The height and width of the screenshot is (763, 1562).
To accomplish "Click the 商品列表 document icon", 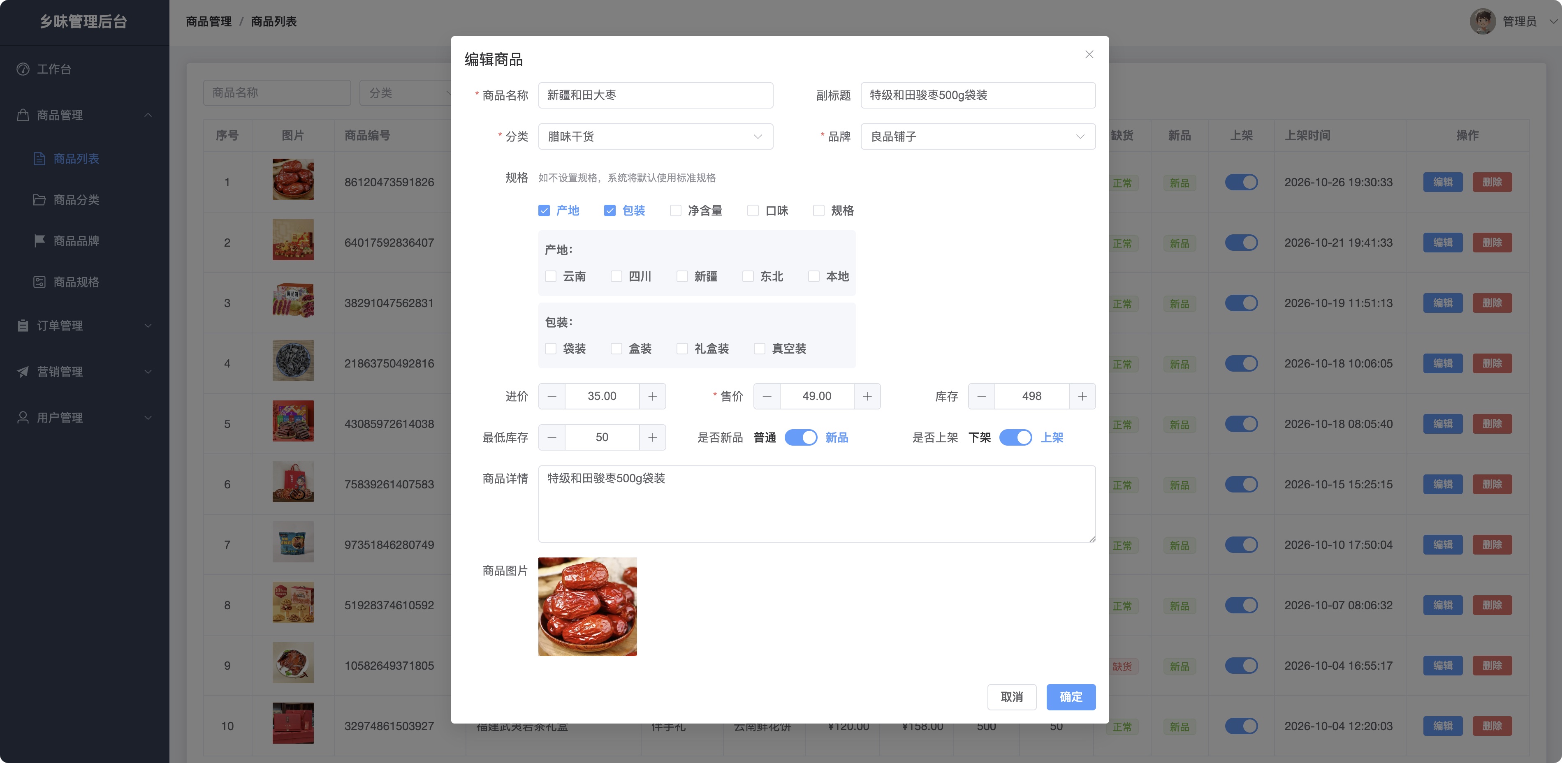I will pyautogui.click(x=39, y=159).
